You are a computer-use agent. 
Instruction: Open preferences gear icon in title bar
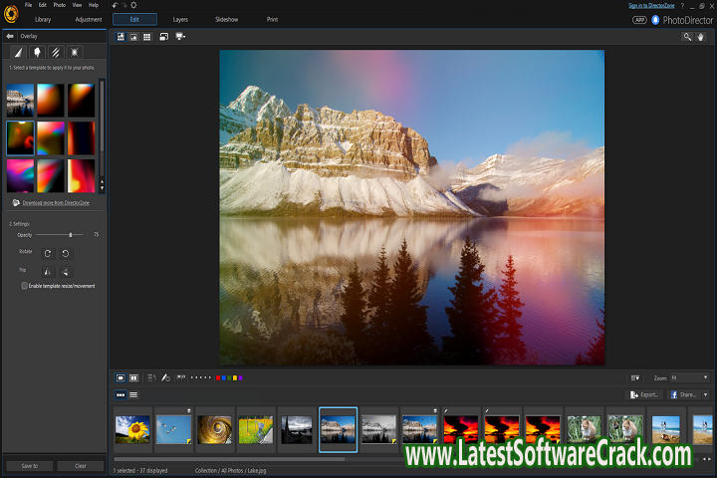133,5
